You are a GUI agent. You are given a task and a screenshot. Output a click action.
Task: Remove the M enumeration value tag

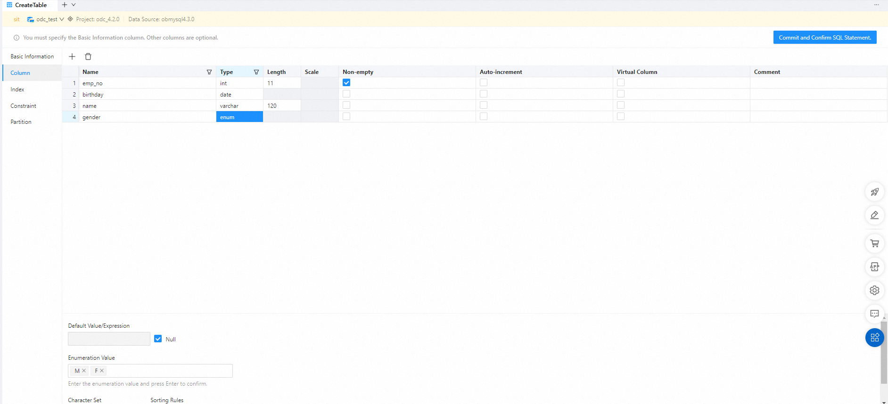84,371
